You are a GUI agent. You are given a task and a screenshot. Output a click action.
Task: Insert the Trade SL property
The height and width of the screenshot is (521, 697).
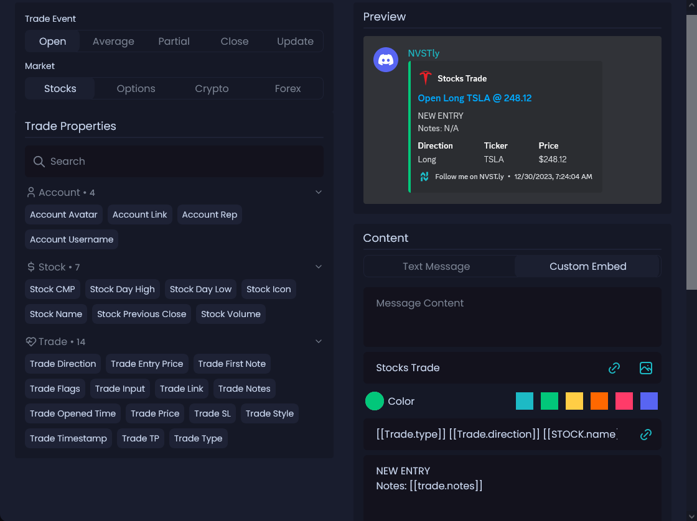(212, 413)
